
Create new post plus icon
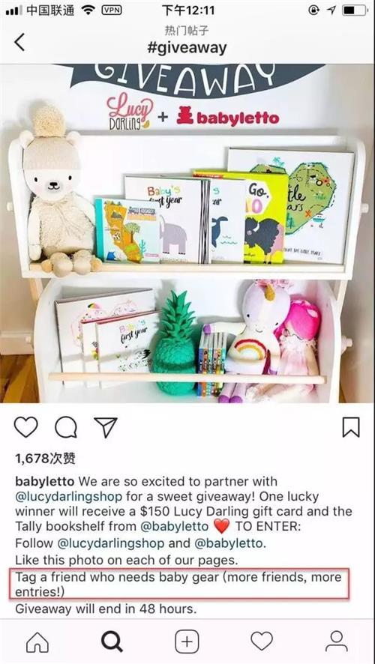click(187, 642)
